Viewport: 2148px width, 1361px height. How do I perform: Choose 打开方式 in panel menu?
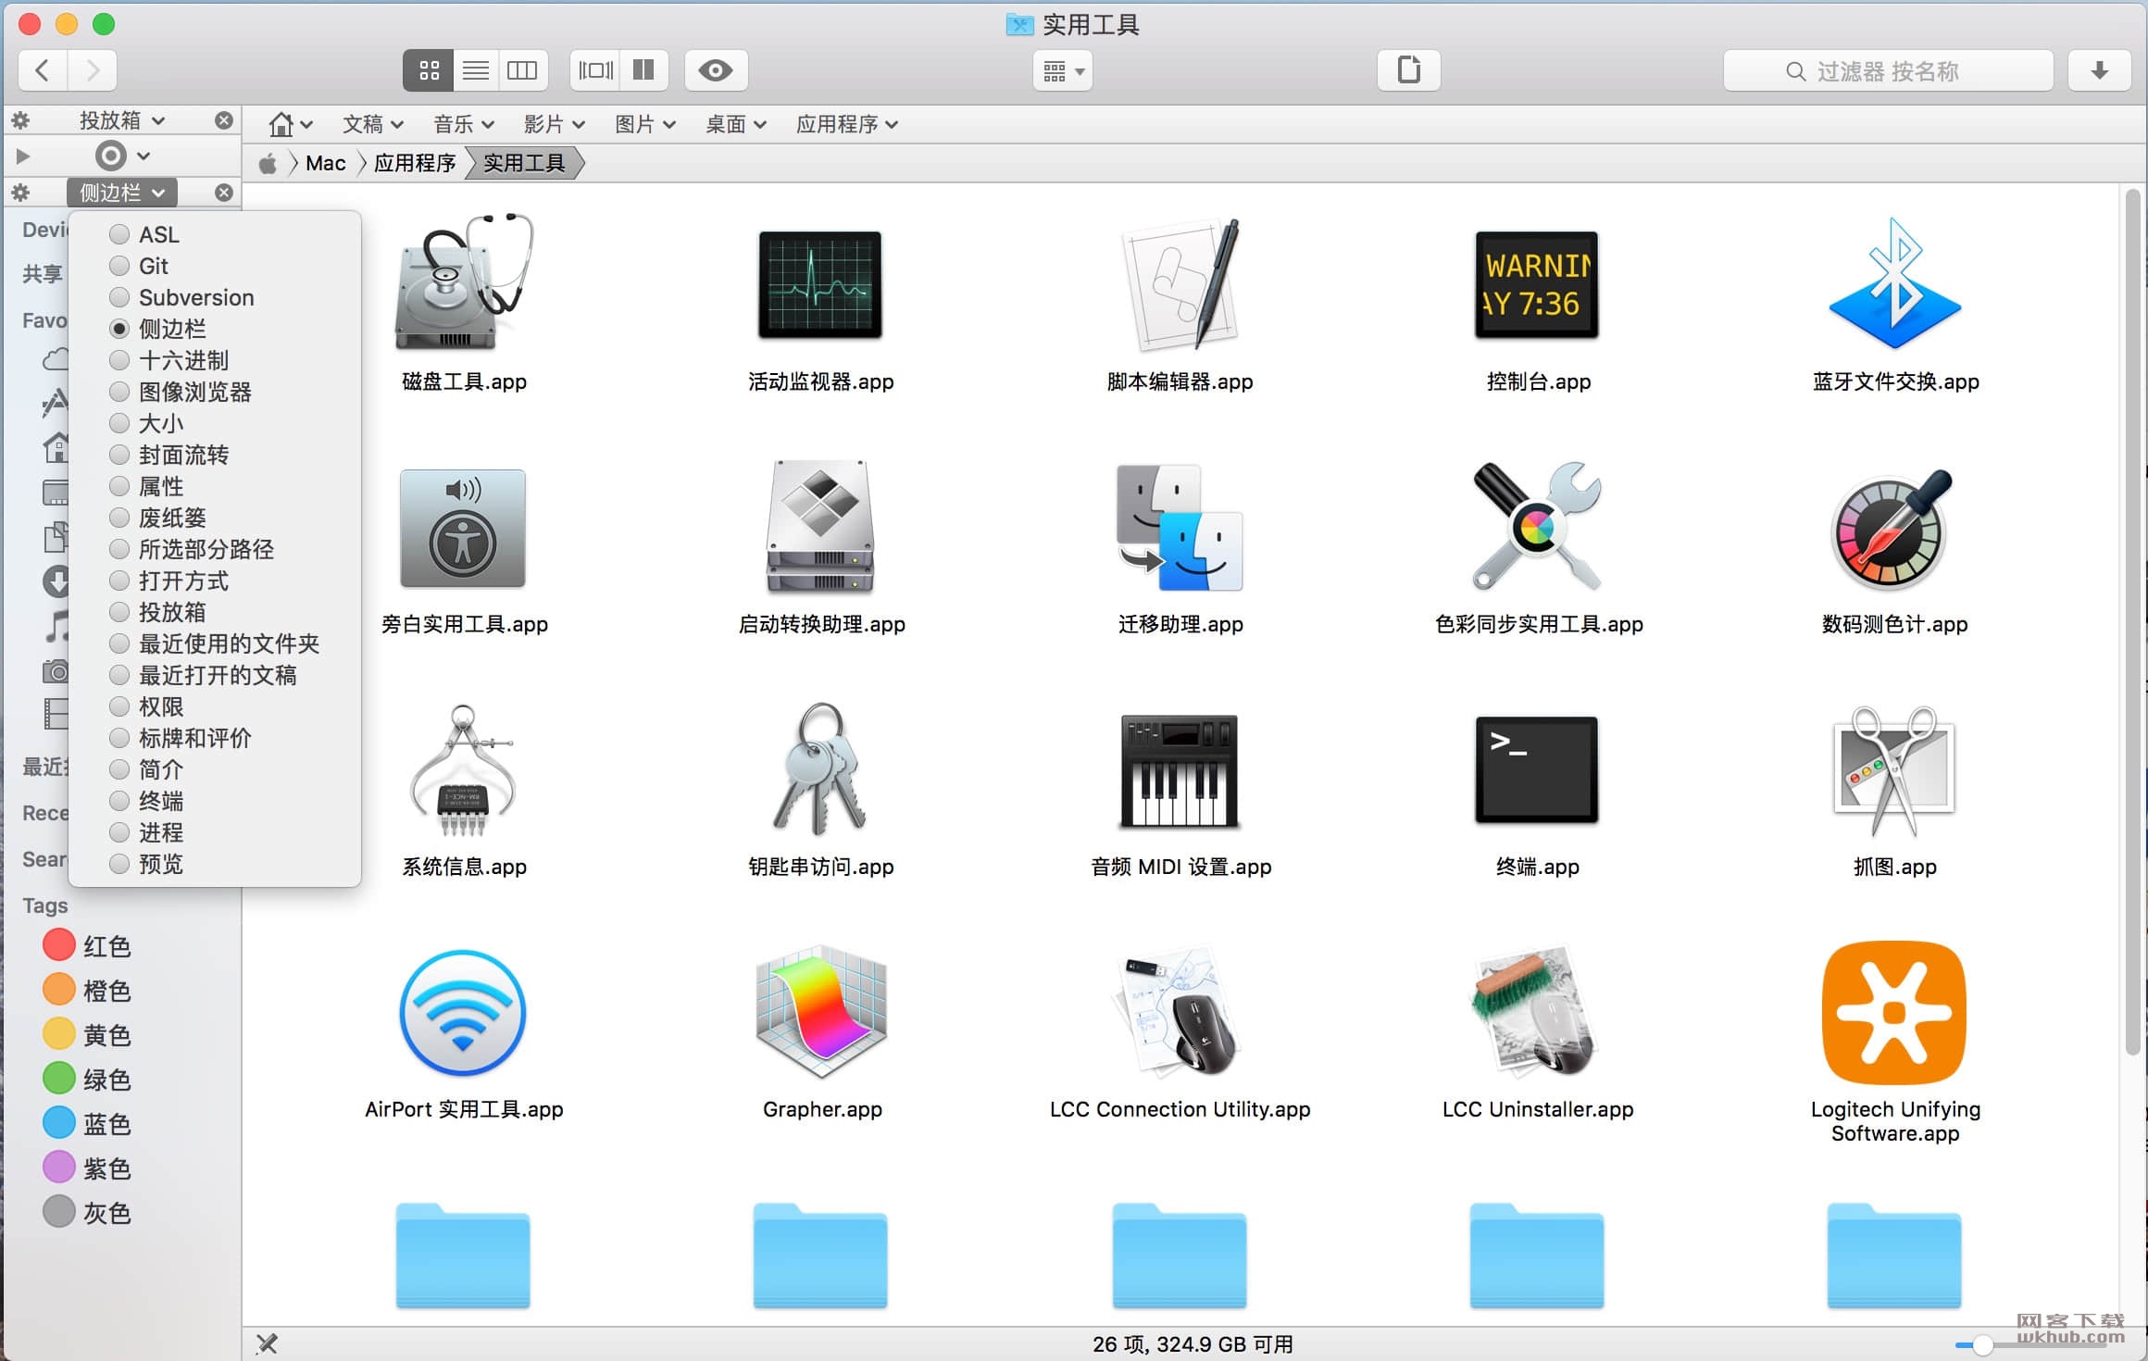[x=183, y=581]
